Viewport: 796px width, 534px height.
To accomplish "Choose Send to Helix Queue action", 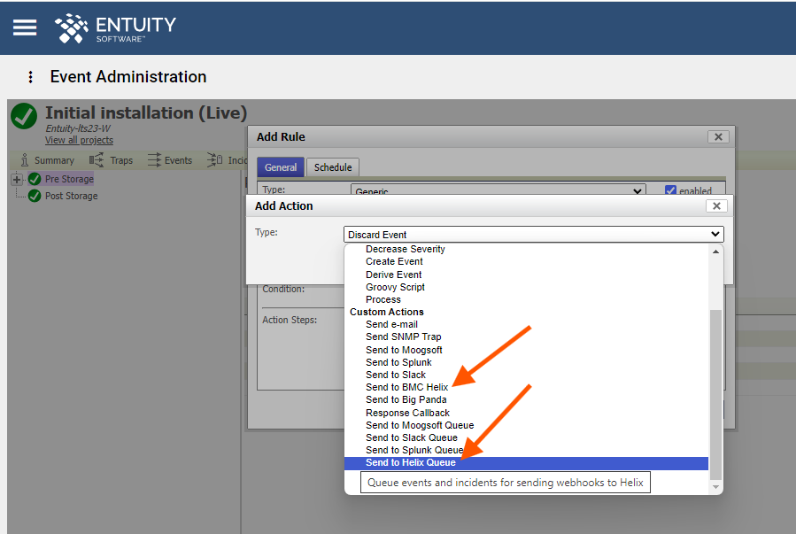I will click(526, 463).
